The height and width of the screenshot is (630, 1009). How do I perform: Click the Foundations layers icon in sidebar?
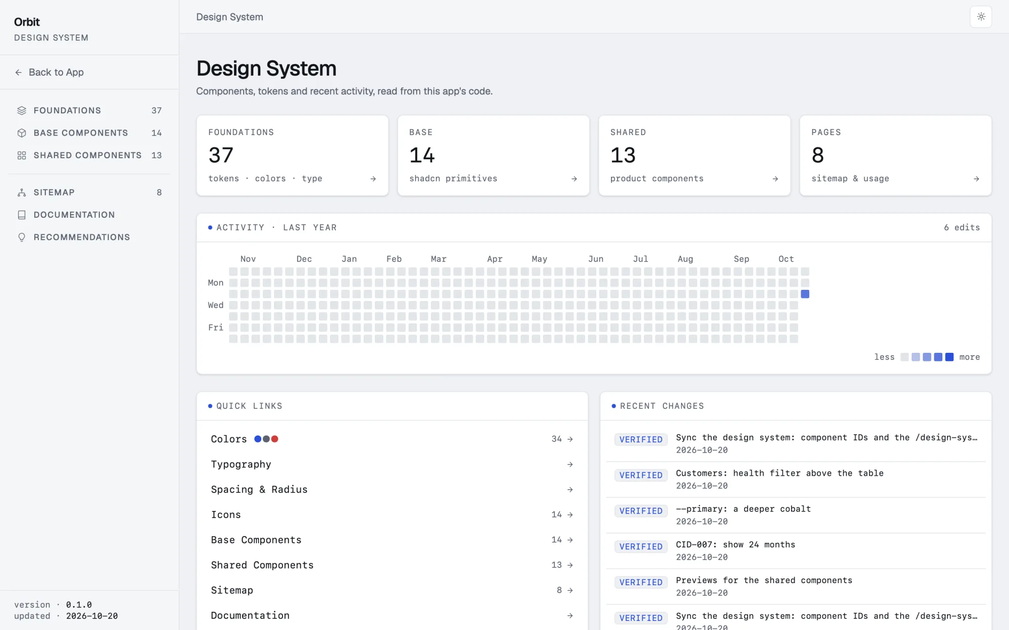(22, 110)
